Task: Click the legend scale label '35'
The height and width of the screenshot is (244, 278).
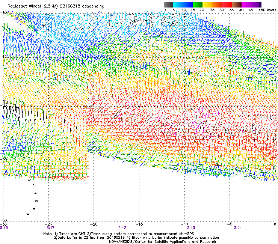Action: [x=231, y=10]
